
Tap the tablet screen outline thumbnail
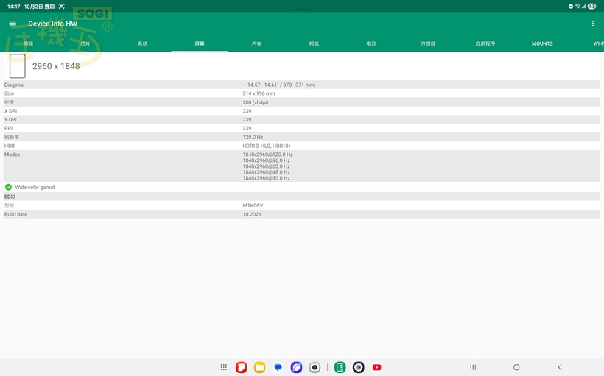[17, 66]
